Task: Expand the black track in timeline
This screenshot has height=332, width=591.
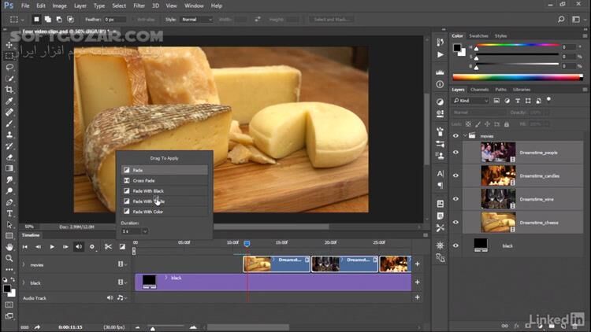Action: click(x=24, y=282)
